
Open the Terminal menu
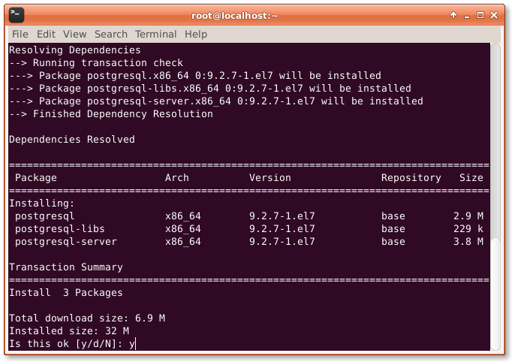click(155, 34)
